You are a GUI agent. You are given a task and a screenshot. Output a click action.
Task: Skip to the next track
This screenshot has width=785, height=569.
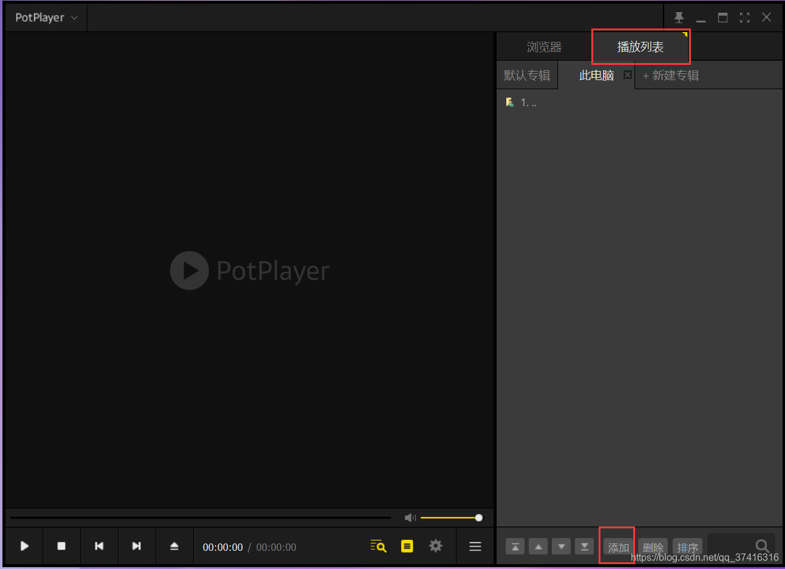click(x=137, y=546)
